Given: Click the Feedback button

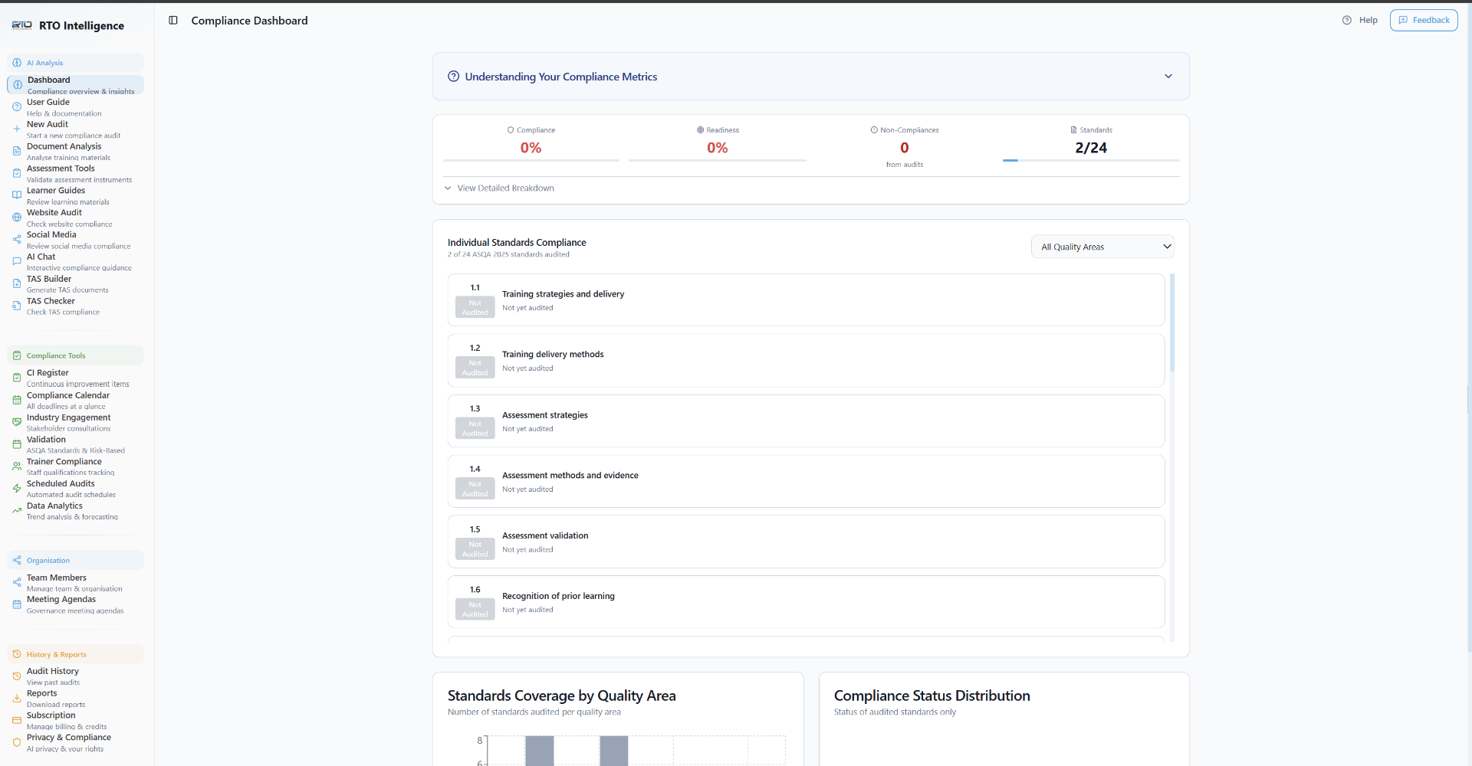Looking at the screenshot, I should (1424, 21).
